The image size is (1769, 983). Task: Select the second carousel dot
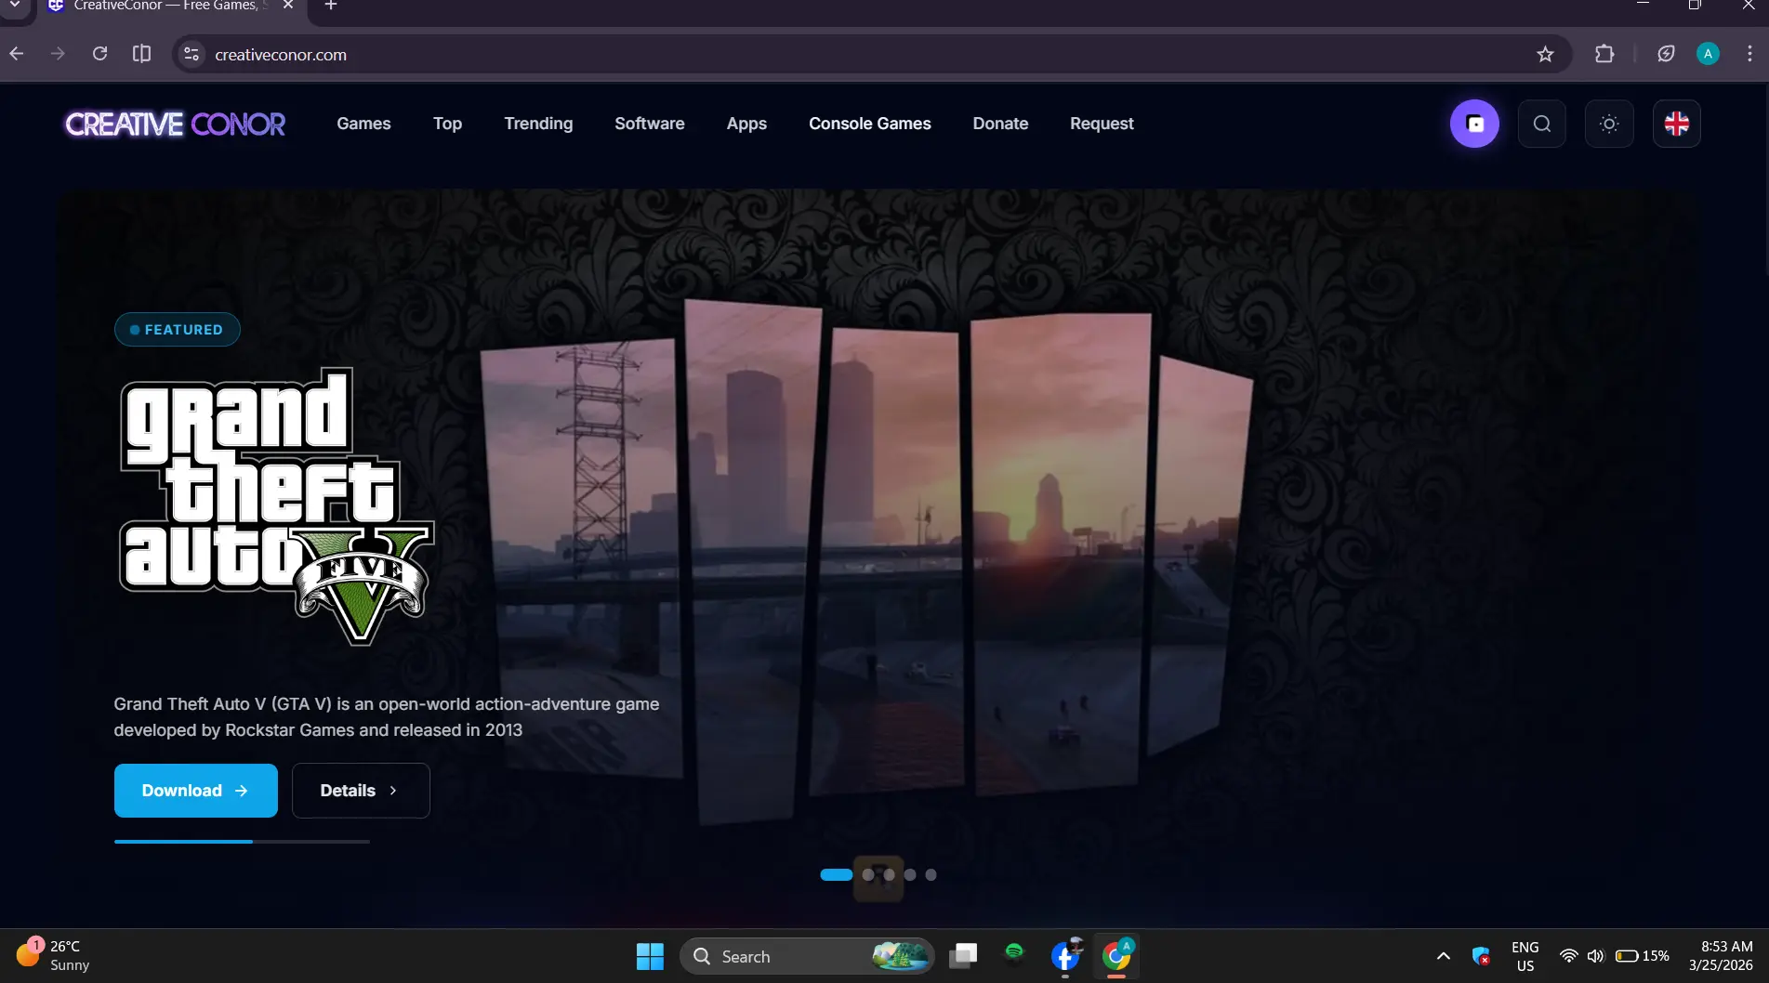point(868,874)
